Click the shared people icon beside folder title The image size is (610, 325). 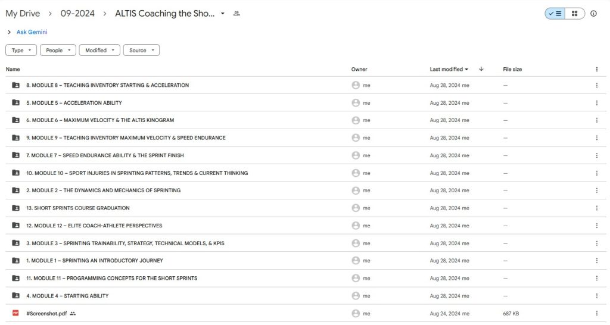pyautogui.click(x=236, y=14)
